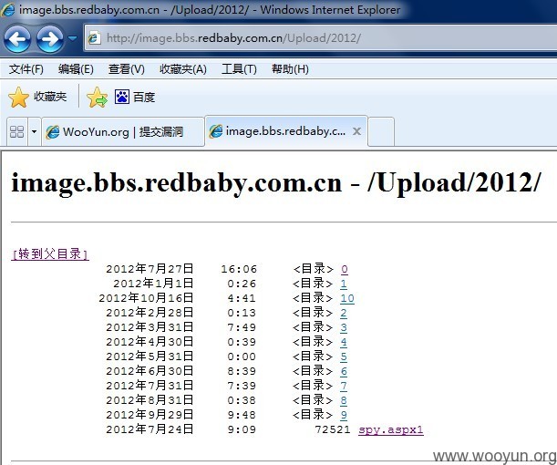Click the browser Back arrow button
The height and width of the screenshot is (465, 557).
17,38
